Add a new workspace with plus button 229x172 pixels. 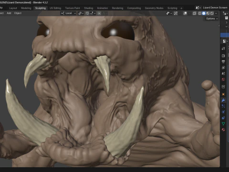pyautogui.click(x=181, y=8)
